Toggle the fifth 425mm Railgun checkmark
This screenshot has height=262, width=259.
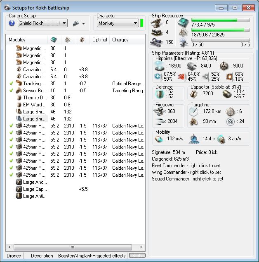coord(11,154)
